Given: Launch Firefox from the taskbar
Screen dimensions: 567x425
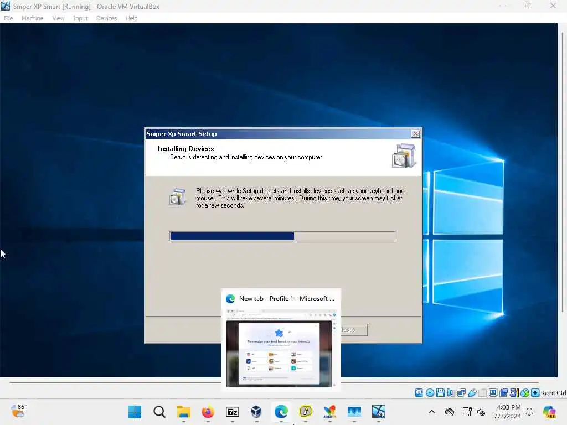Looking at the screenshot, I should coord(208,412).
